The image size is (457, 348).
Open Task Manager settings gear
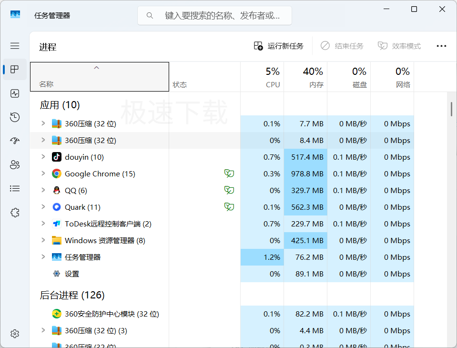15,334
